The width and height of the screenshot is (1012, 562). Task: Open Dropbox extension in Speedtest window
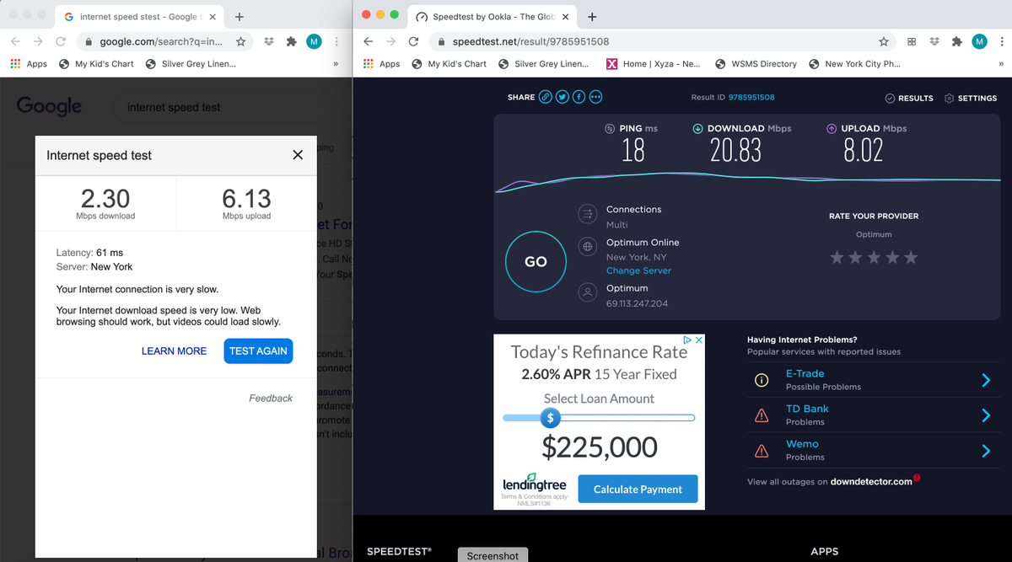pos(934,41)
